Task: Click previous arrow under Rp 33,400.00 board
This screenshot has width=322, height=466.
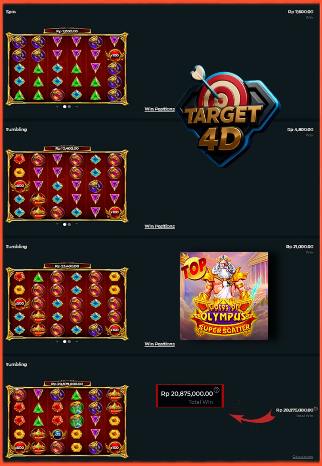Action: (57, 341)
